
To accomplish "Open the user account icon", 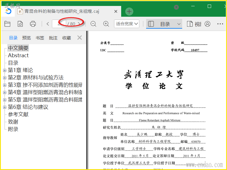I will [x=207, y=24].
